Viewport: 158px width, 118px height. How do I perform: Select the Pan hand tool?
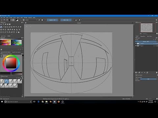19,32
